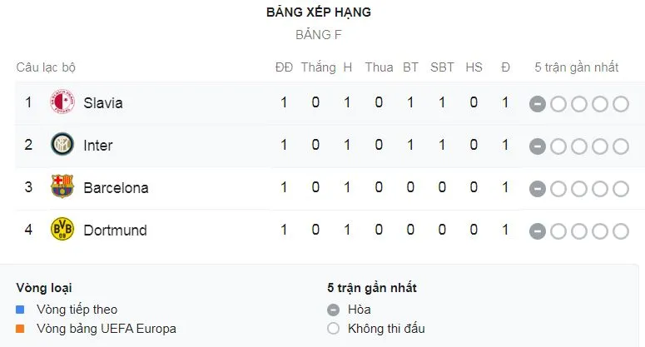Click Slavia's draw result icon
The height and width of the screenshot is (347, 645).
[x=538, y=103]
